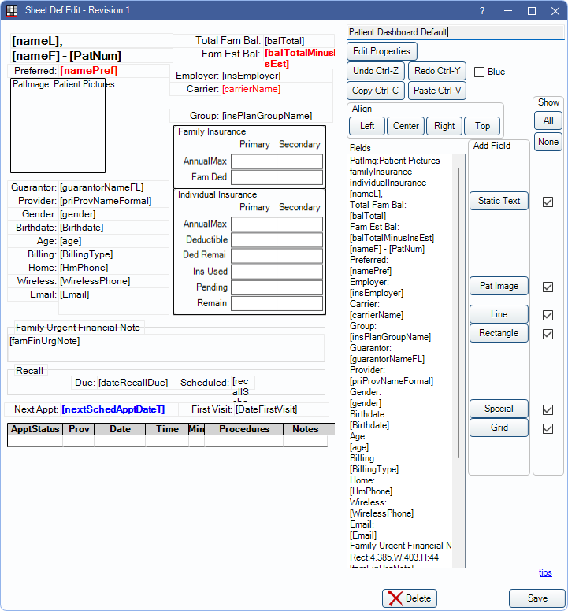Select individualInsurance in Fields list
The height and width of the screenshot is (611, 568).
click(x=388, y=183)
